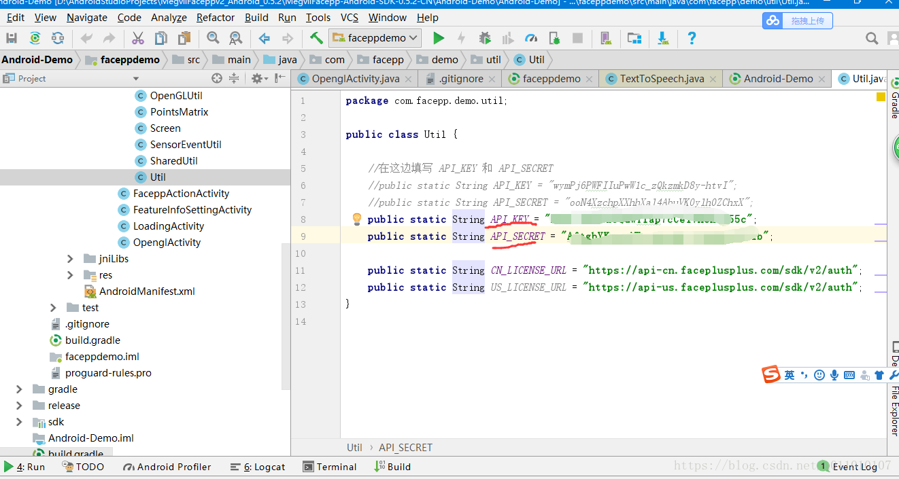This screenshot has height=479, width=899.
Task: Click the Make Project hammer icon
Action: click(316, 38)
